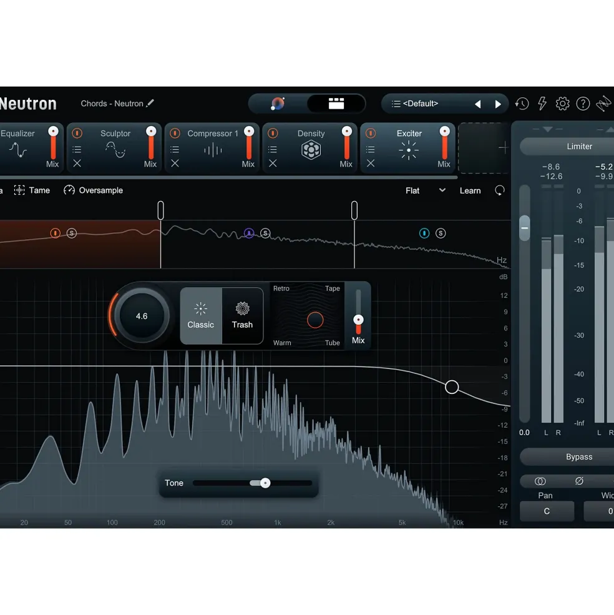Enable Oversample
614x615 pixels.
tap(94, 190)
